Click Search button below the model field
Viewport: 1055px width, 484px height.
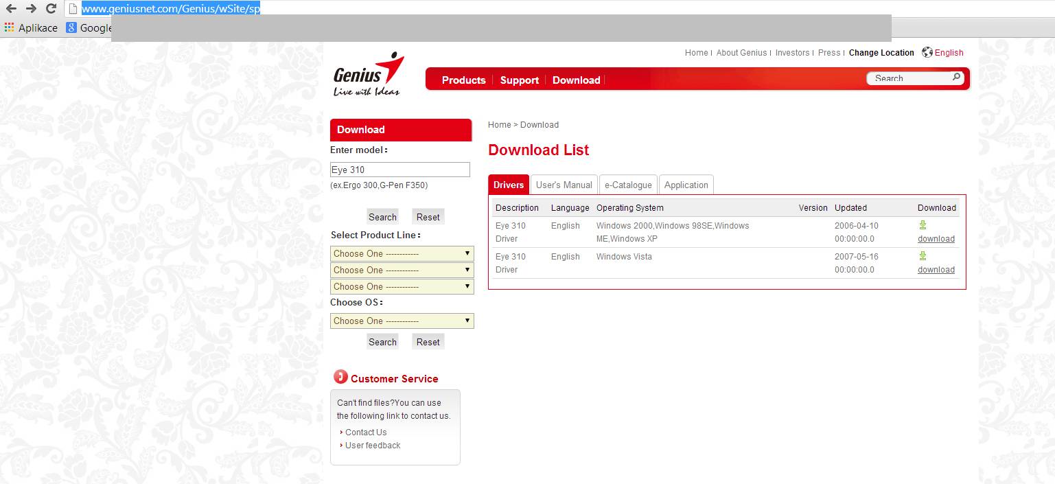coord(382,217)
